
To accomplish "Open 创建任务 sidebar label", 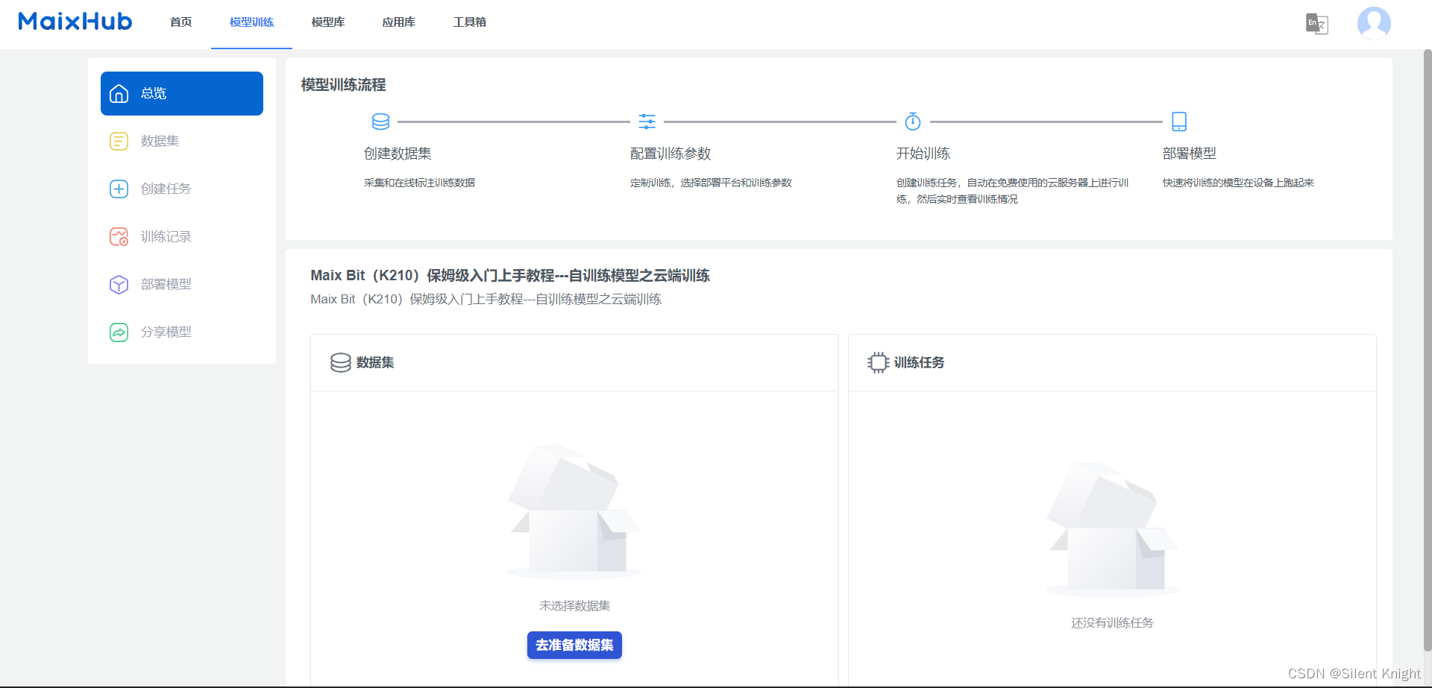I will point(166,189).
